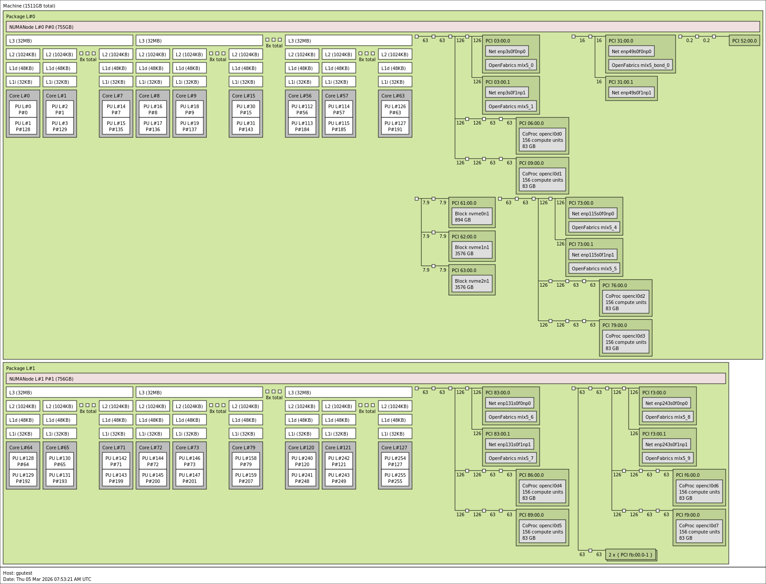Select 'NUMANode L#0 P#0 (755GB)' bar
766x584 pixels.
[383, 27]
